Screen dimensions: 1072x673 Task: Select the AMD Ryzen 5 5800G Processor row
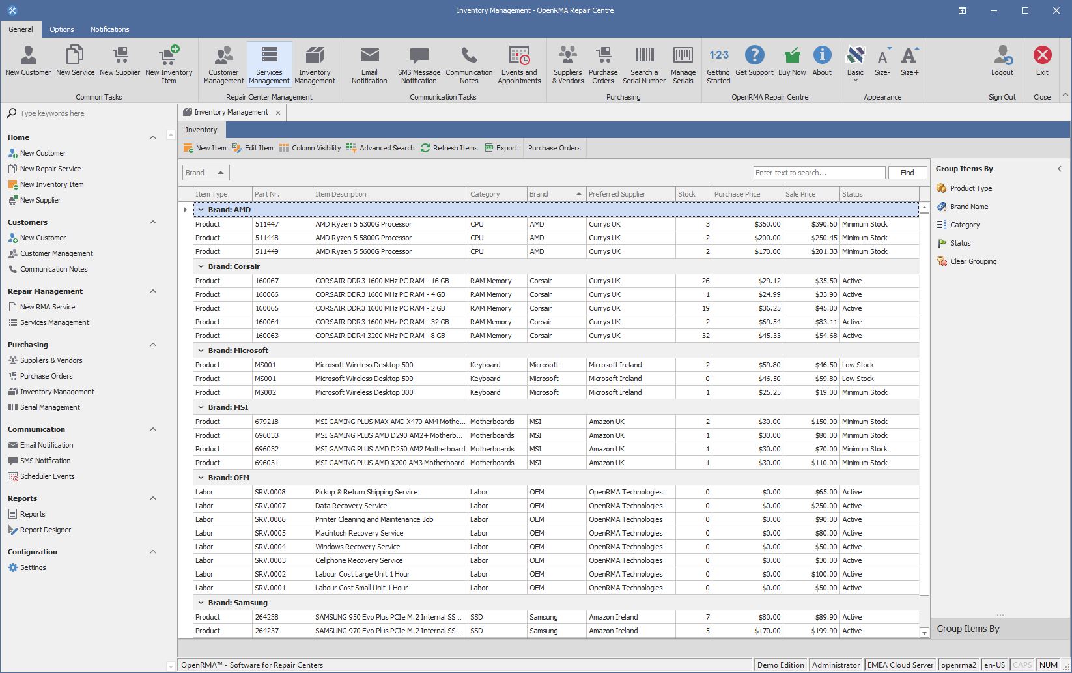(556, 238)
